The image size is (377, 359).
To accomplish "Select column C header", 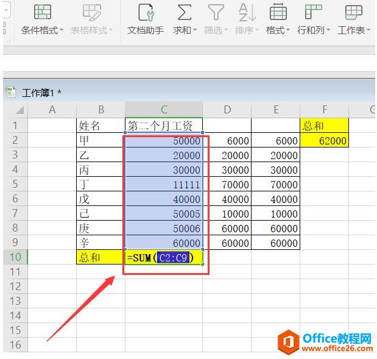I will click(164, 110).
